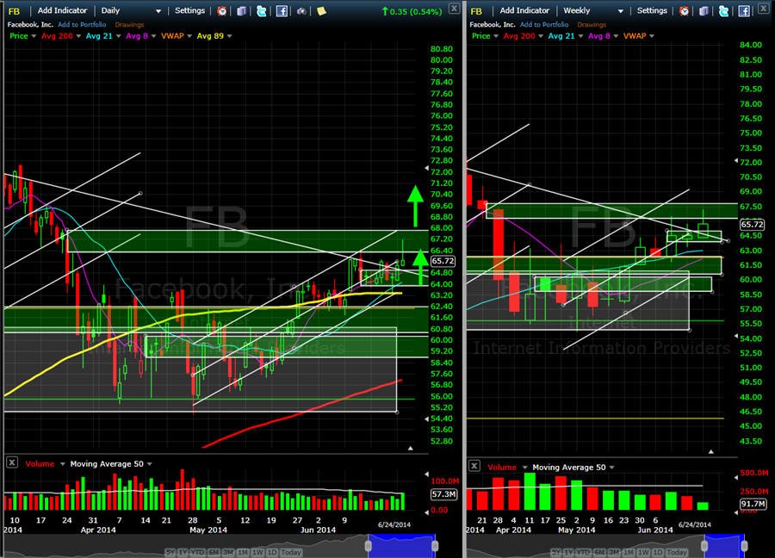Open Settings in Daily chart
This screenshot has height=558, width=775.
tap(189, 10)
